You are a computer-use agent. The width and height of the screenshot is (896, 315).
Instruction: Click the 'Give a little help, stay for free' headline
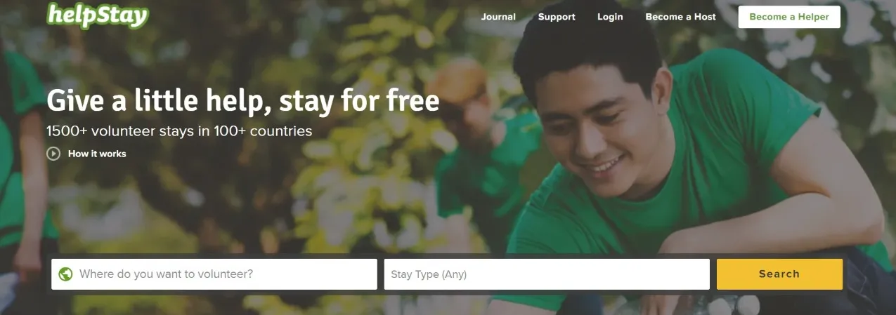point(243,101)
